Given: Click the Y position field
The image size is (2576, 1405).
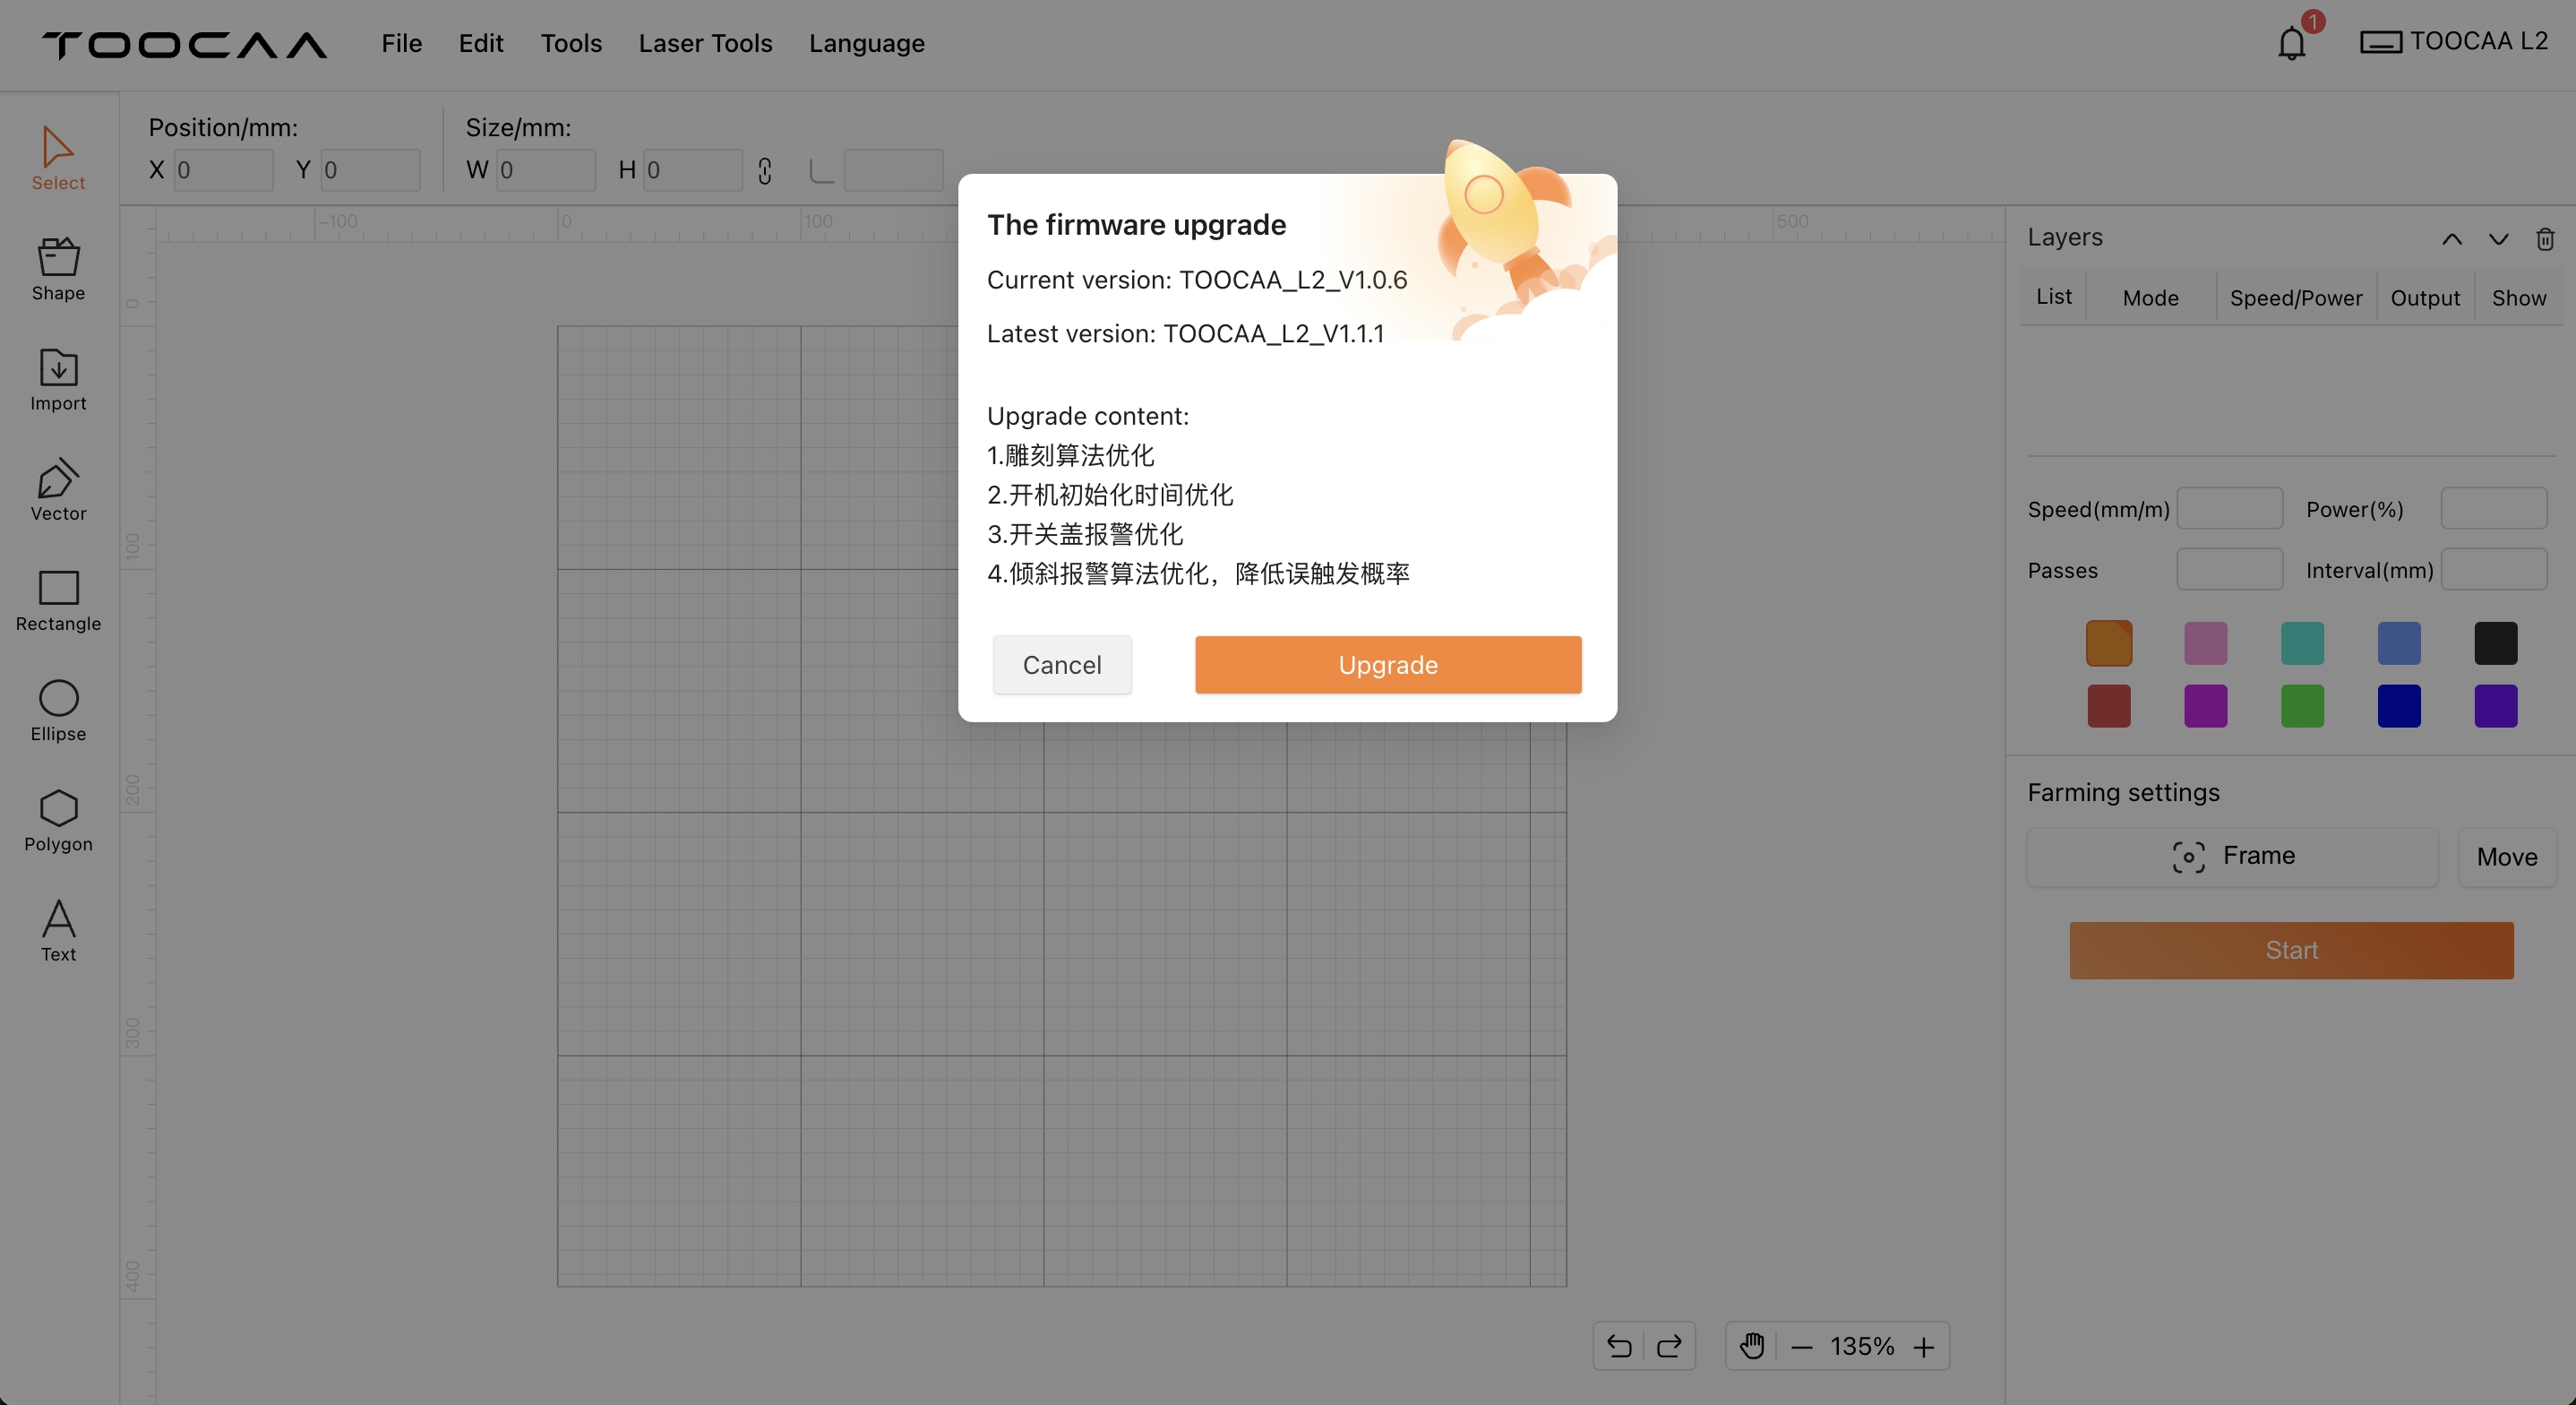Looking at the screenshot, I should [370, 170].
